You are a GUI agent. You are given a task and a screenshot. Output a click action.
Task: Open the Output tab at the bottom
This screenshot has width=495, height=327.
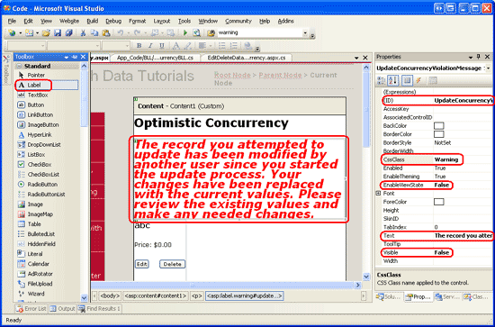point(62,309)
